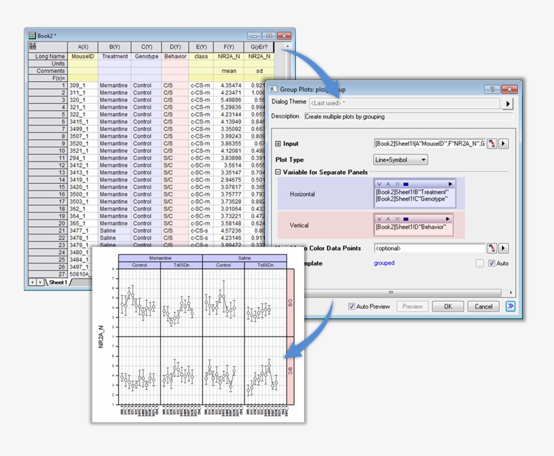Click select-all icon in worksheet corner

pyautogui.click(x=32, y=47)
